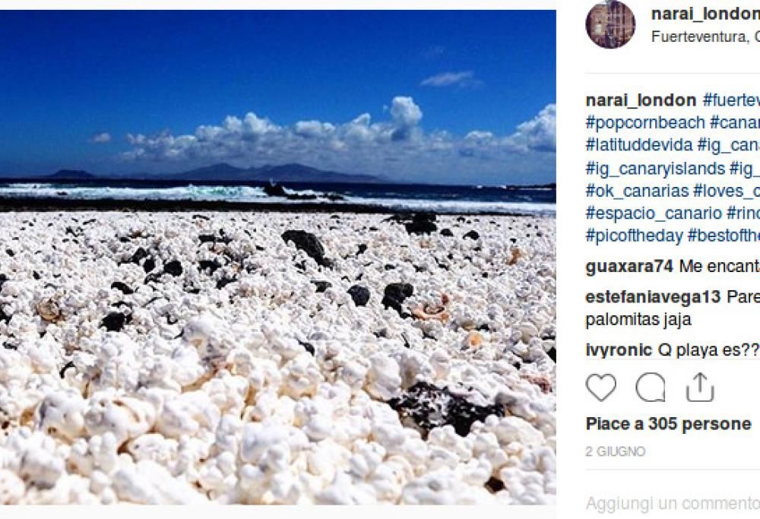Open the 2 GIUGNO post date link
The width and height of the screenshot is (760, 519).
616,451
